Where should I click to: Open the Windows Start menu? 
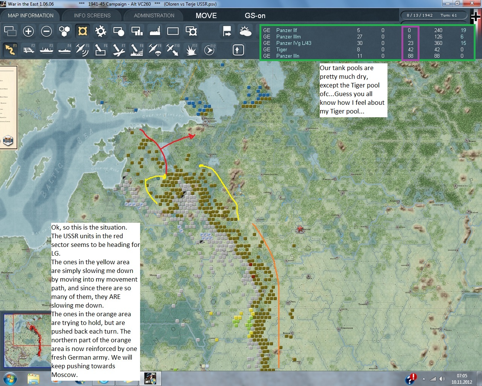pyautogui.click(x=10, y=378)
